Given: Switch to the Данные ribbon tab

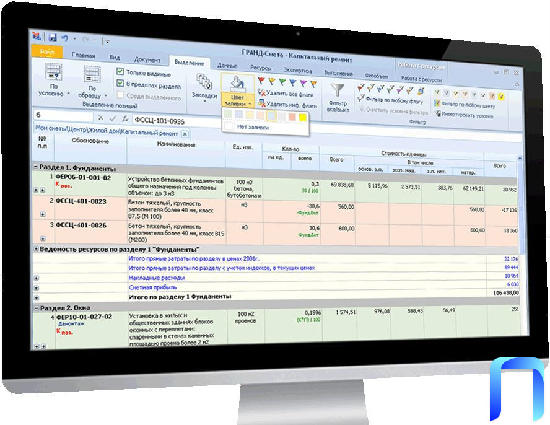Looking at the screenshot, I should 227,66.
